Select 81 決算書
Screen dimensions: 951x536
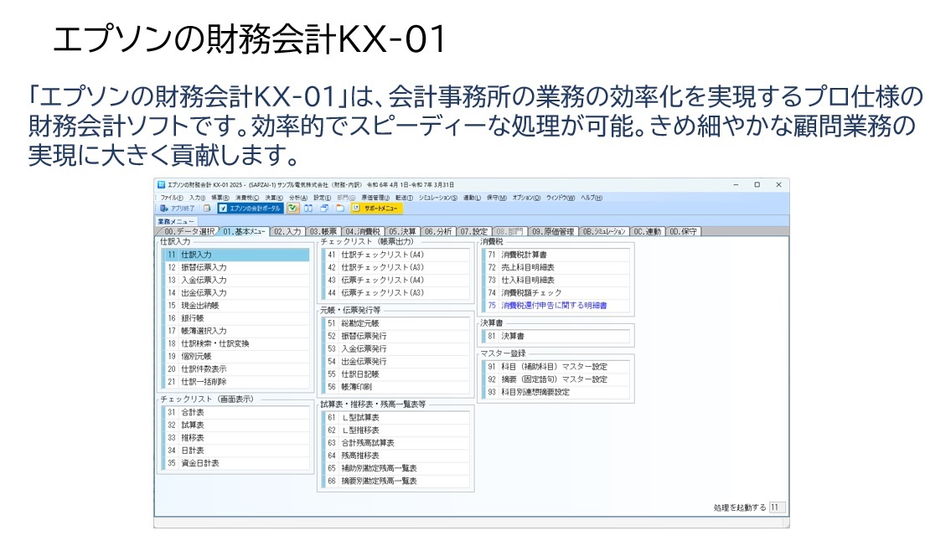[556, 336]
